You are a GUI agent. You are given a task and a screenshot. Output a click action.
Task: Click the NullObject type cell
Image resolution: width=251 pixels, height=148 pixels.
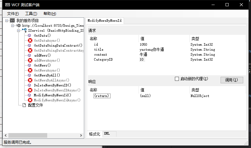(200, 96)
